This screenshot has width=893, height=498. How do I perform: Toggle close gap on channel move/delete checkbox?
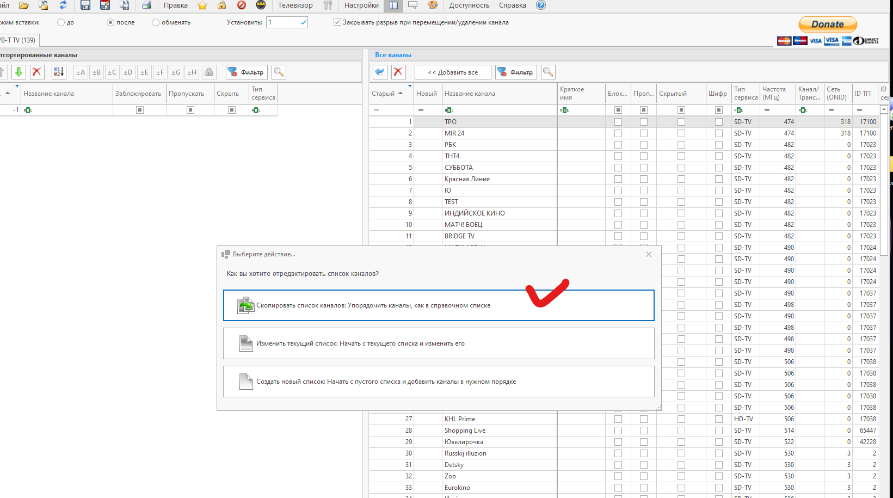pos(337,22)
